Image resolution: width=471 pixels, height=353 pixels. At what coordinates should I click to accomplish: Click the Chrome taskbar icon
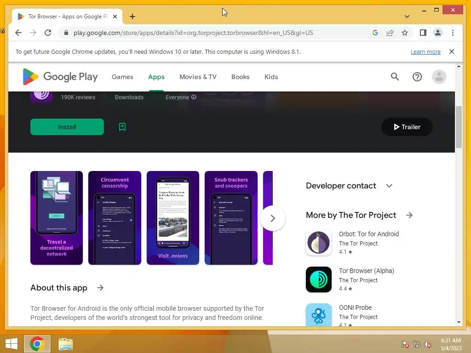pyautogui.click(x=37, y=344)
